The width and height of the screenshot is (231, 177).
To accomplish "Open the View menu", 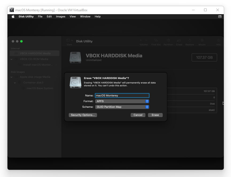I will [73, 17].
